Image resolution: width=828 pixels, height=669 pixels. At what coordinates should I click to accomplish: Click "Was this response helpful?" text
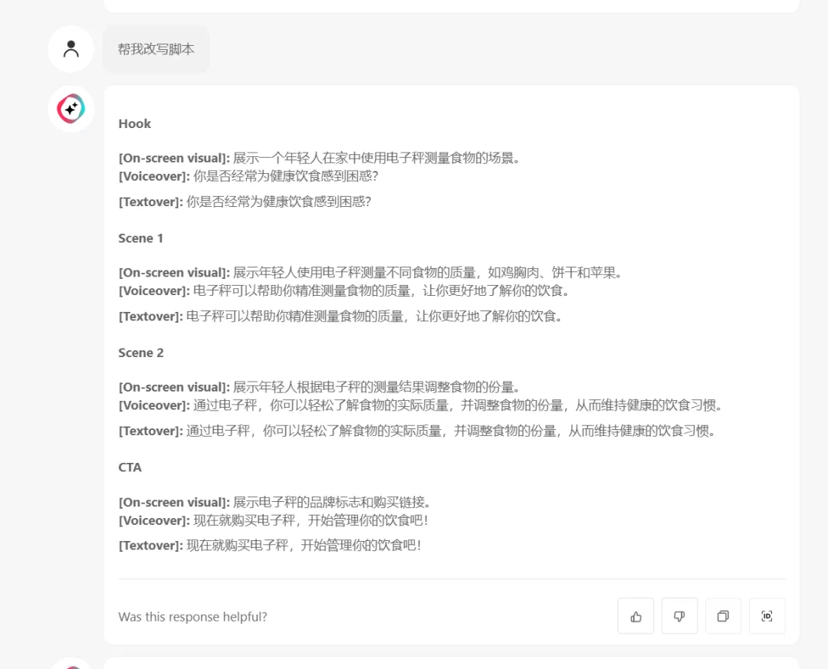coord(192,617)
